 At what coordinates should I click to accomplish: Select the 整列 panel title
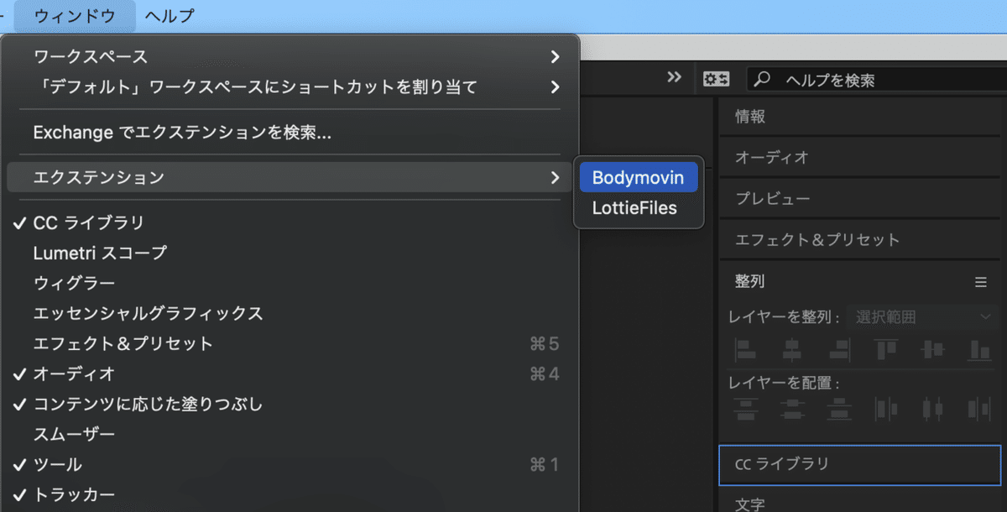749,282
